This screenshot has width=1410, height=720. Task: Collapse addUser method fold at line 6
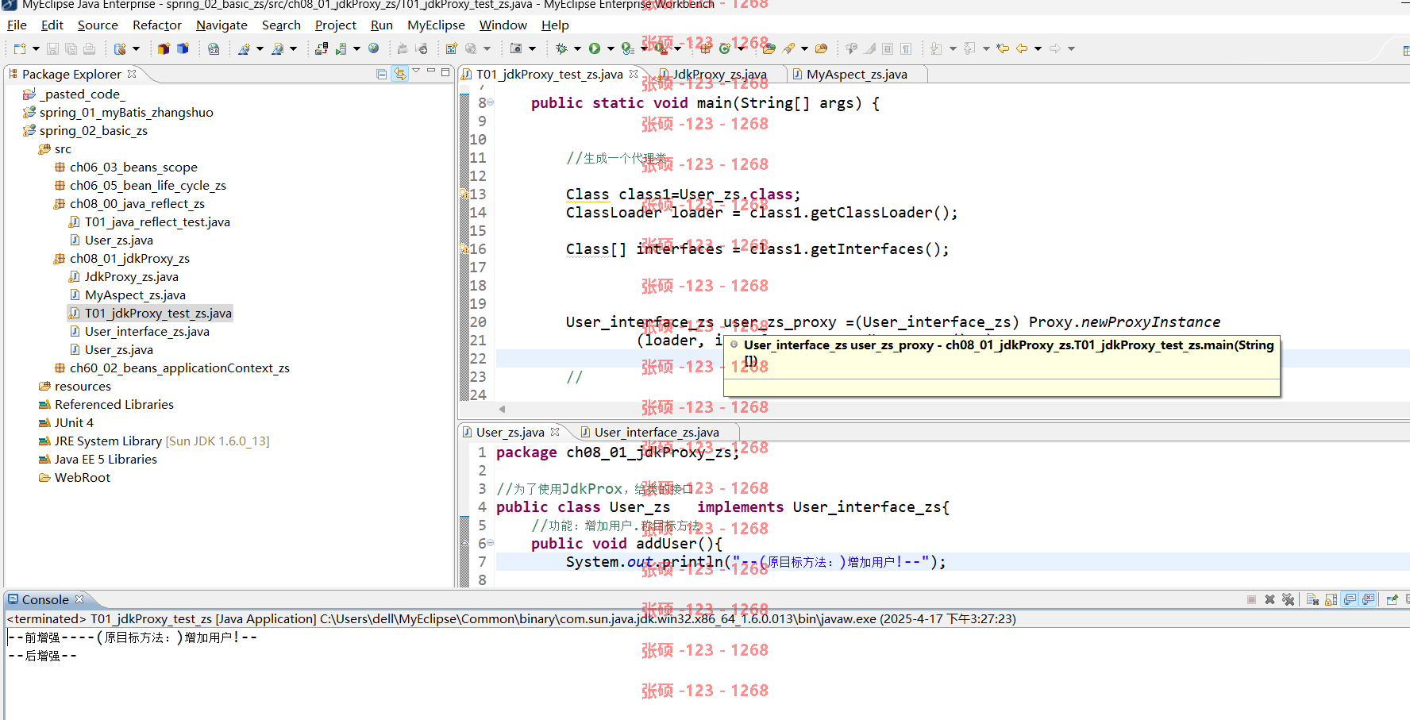[491, 543]
